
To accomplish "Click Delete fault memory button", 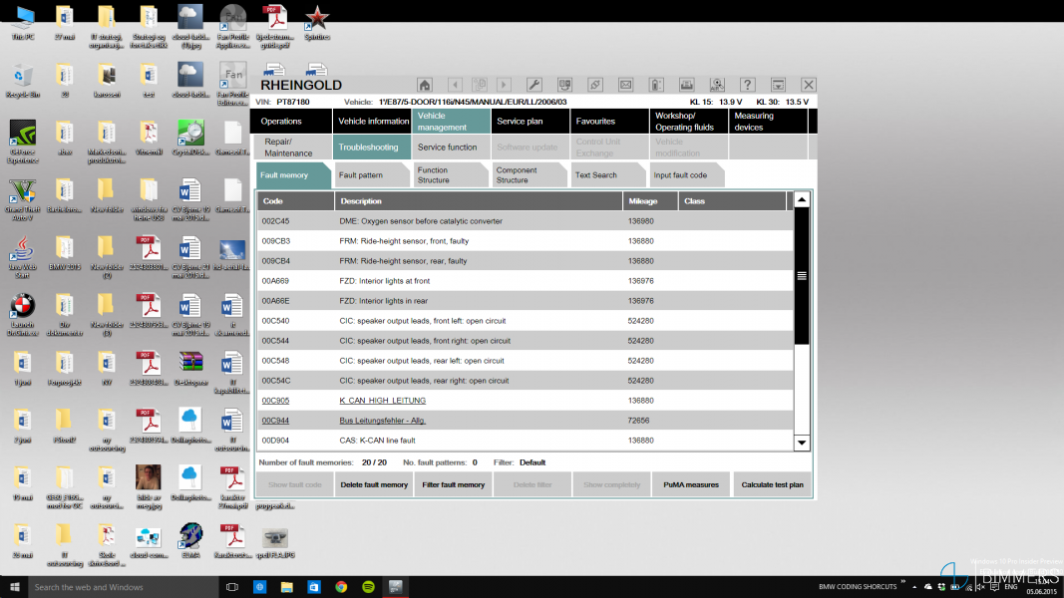I will 374,484.
